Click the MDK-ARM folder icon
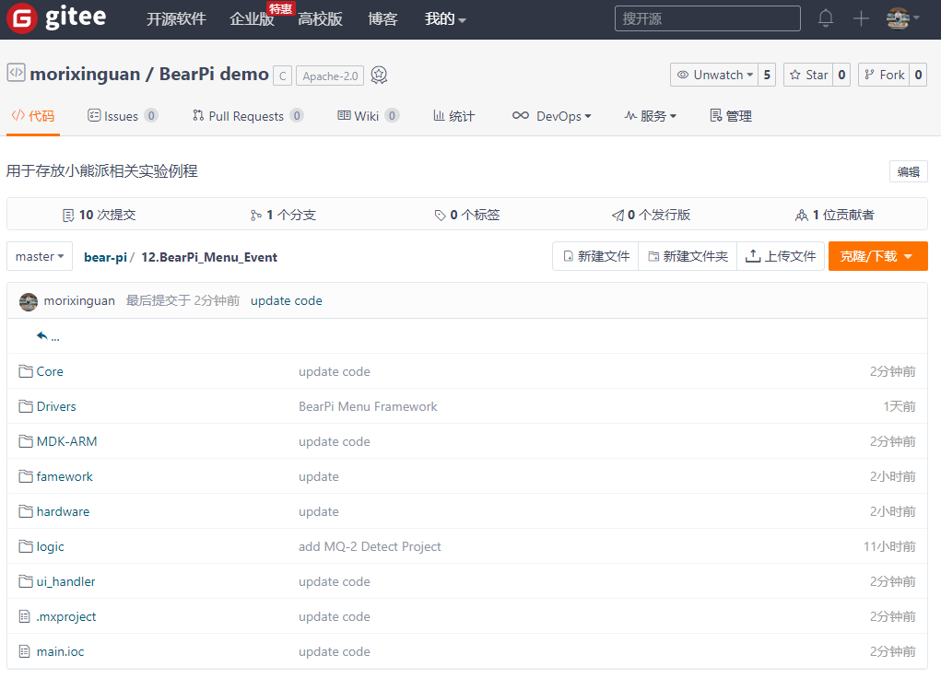The height and width of the screenshot is (690, 941). coord(25,441)
